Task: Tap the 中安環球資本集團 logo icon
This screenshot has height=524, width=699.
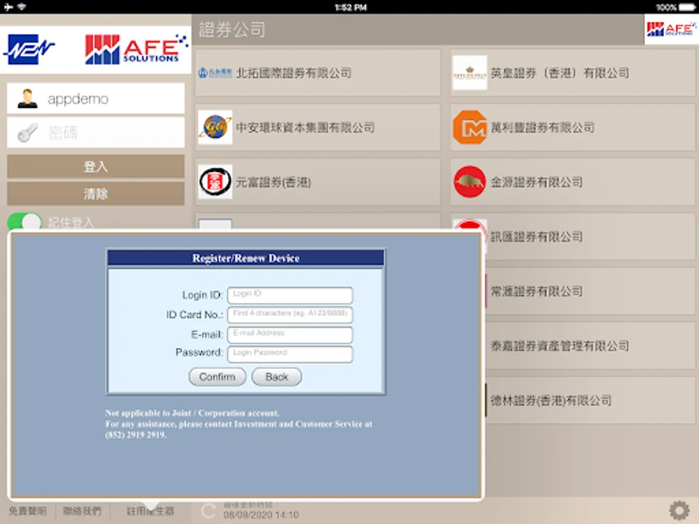Action: [x=215, y=128]
